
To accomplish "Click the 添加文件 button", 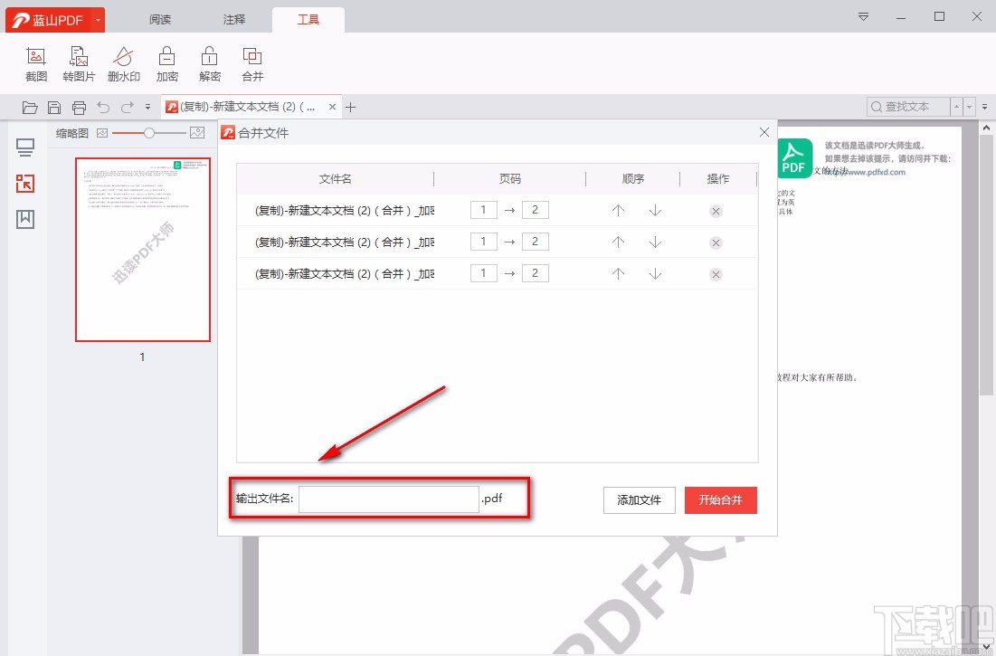I will pyautogui.click(x=639, y=500).
